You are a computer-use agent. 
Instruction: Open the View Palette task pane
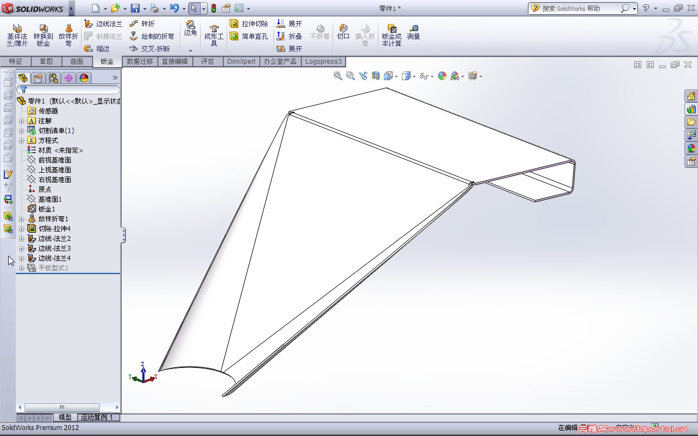tap(691, 135)
